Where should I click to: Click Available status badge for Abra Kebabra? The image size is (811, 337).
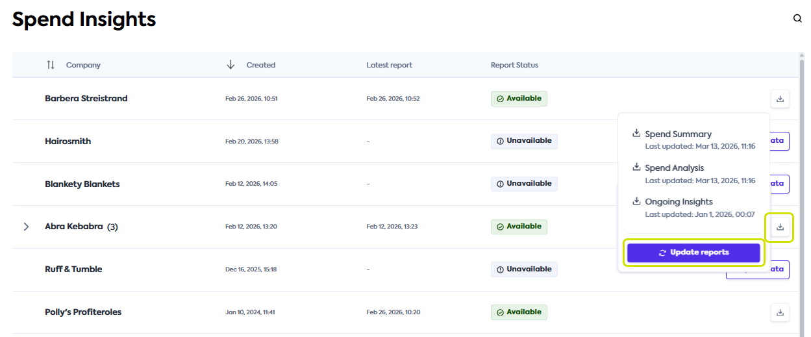(519, 227)
